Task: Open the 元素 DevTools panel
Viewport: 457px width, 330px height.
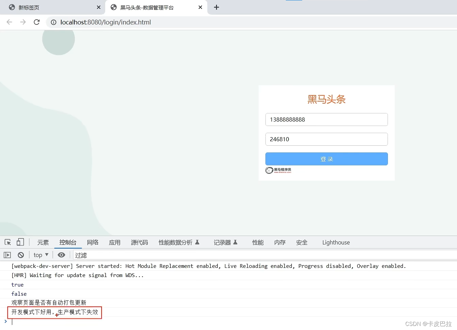Action: [43, 242]
